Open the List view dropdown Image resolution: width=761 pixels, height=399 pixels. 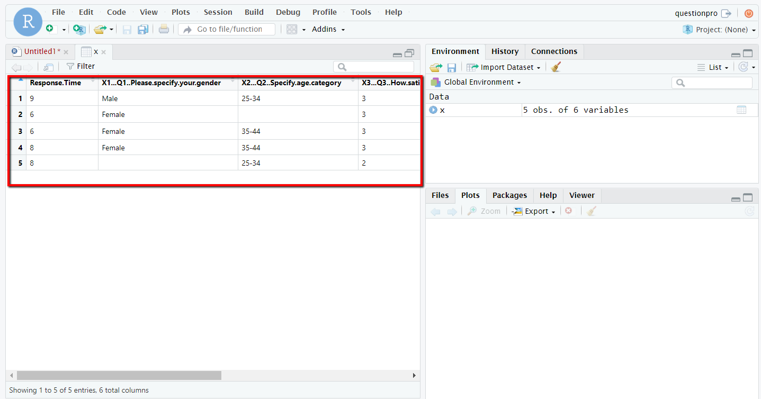(x=713, y=67)
